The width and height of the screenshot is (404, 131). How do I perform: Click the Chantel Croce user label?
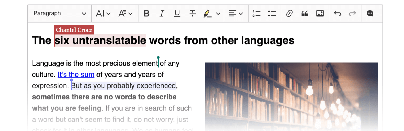74,30
